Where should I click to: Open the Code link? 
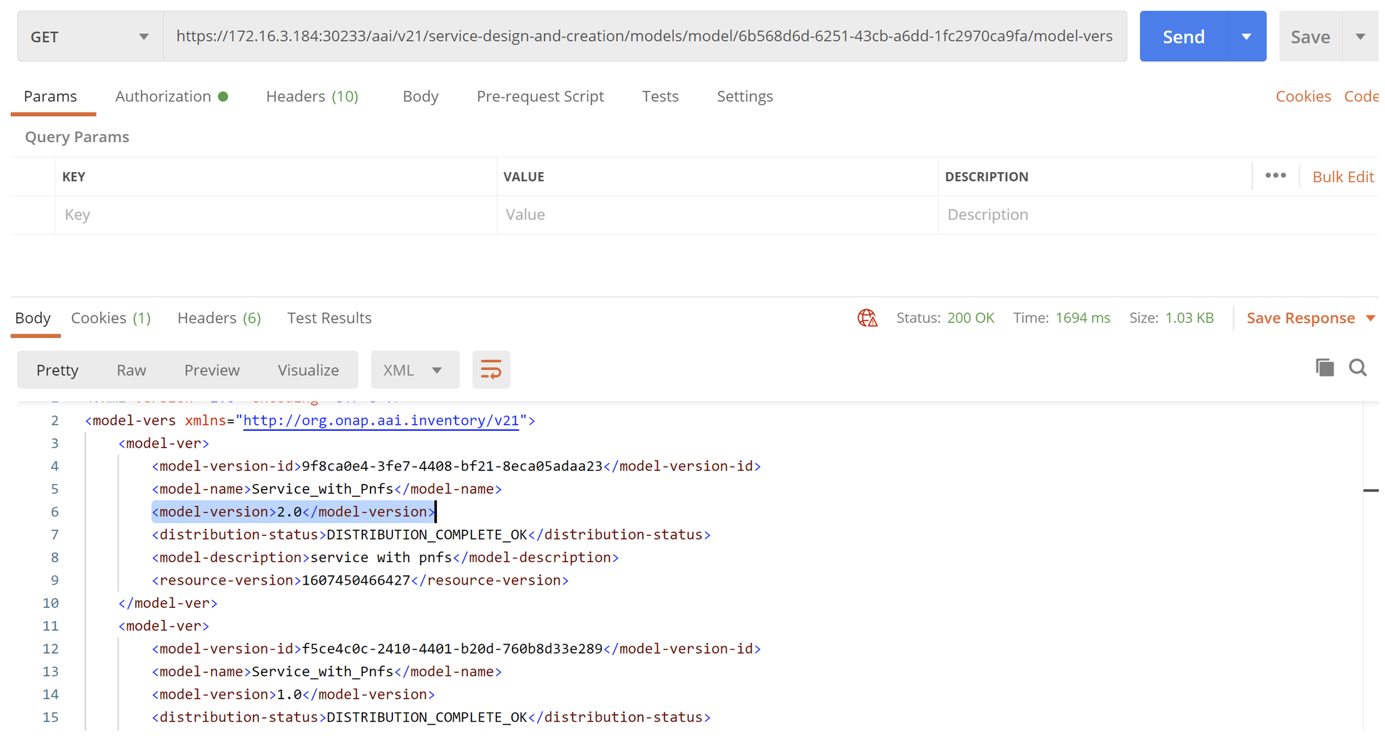(x=1361, y=96)
